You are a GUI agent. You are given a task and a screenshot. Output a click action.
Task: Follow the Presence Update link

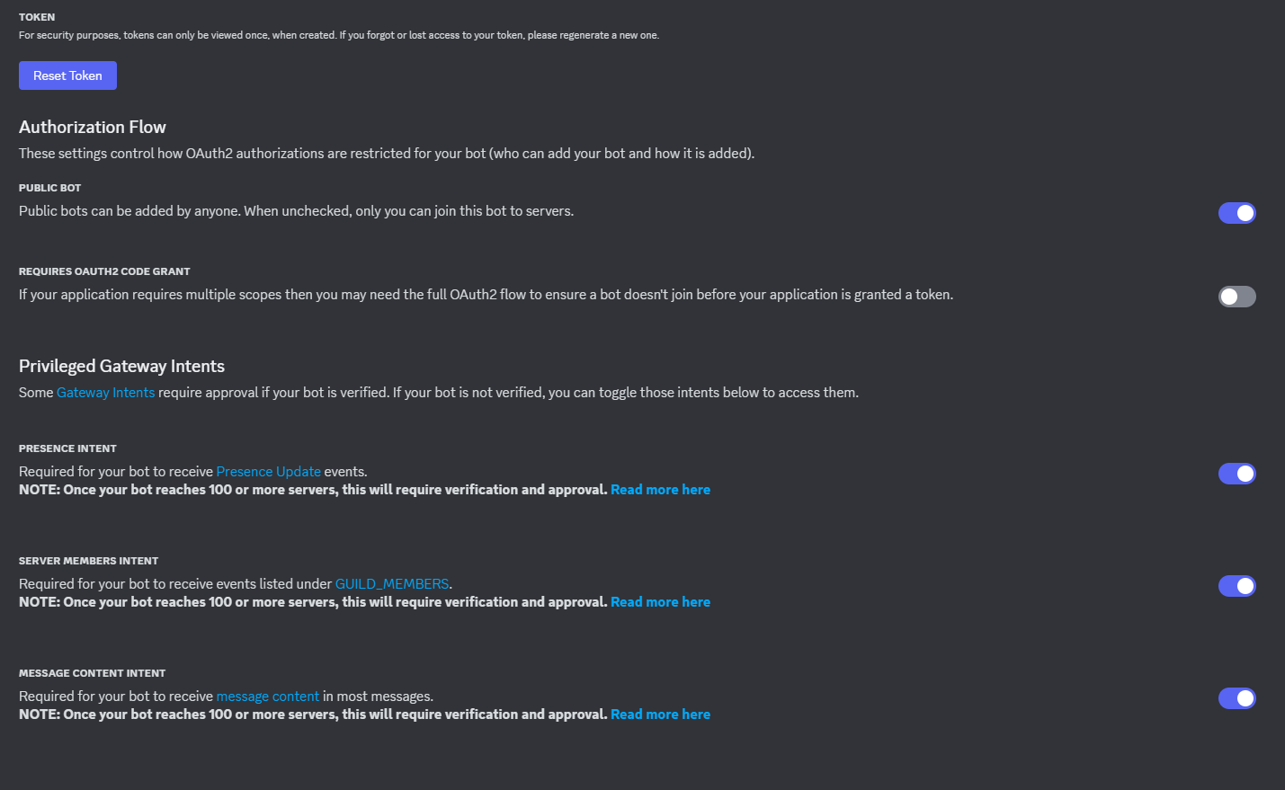(268, 472)
